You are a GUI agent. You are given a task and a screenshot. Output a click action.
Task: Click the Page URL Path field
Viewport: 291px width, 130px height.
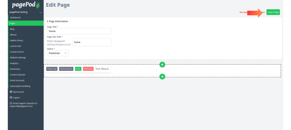click(92, 42)
